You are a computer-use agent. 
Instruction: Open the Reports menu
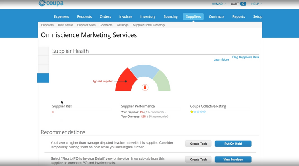[238, 17]
